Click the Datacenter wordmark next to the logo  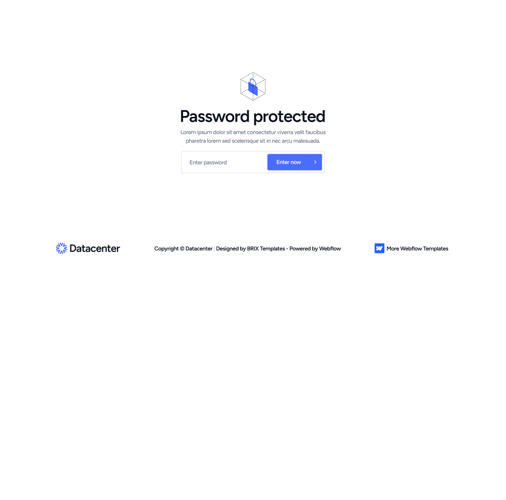pyautogui.click(x=94, y=248)
